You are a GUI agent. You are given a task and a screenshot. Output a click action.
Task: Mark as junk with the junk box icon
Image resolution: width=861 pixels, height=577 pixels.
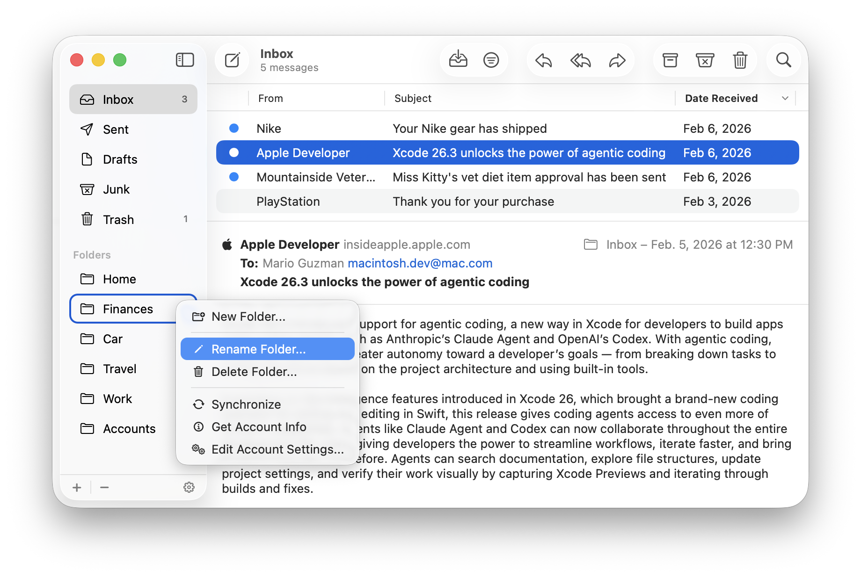pyautogui.click(x=705, y=60)
